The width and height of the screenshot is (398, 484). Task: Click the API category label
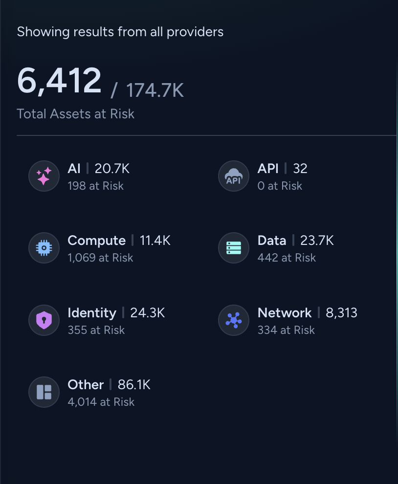click(x=268, y=169)
